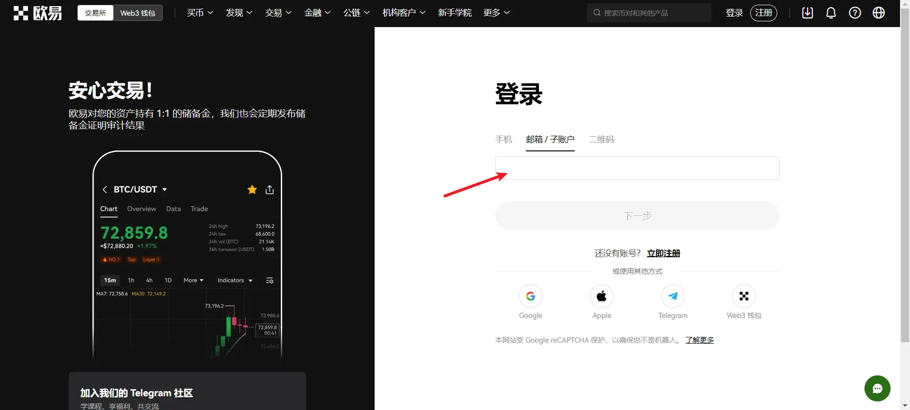The width and height of the screenshot is (910, 410).
Task: Select the 15m timeframe button
Action: coord(110,280)
